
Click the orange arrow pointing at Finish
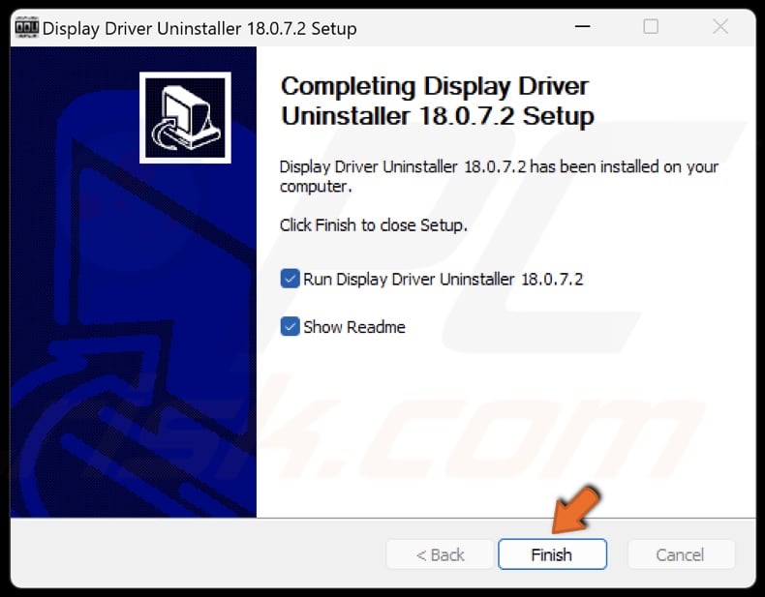coord(576,508)
